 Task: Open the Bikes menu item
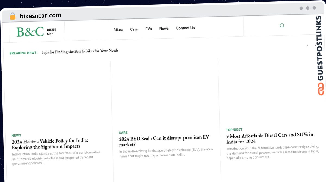[118, 30]
